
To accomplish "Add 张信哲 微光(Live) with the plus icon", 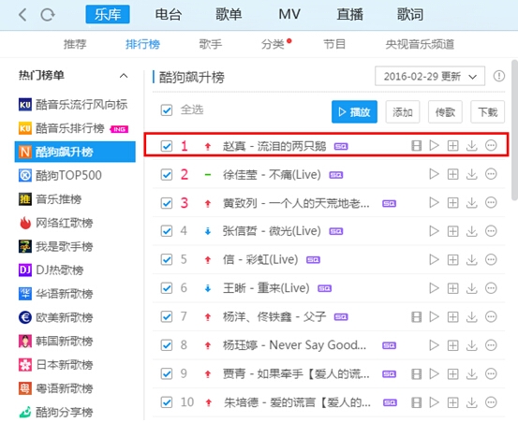I will click(x=452, y=231).
